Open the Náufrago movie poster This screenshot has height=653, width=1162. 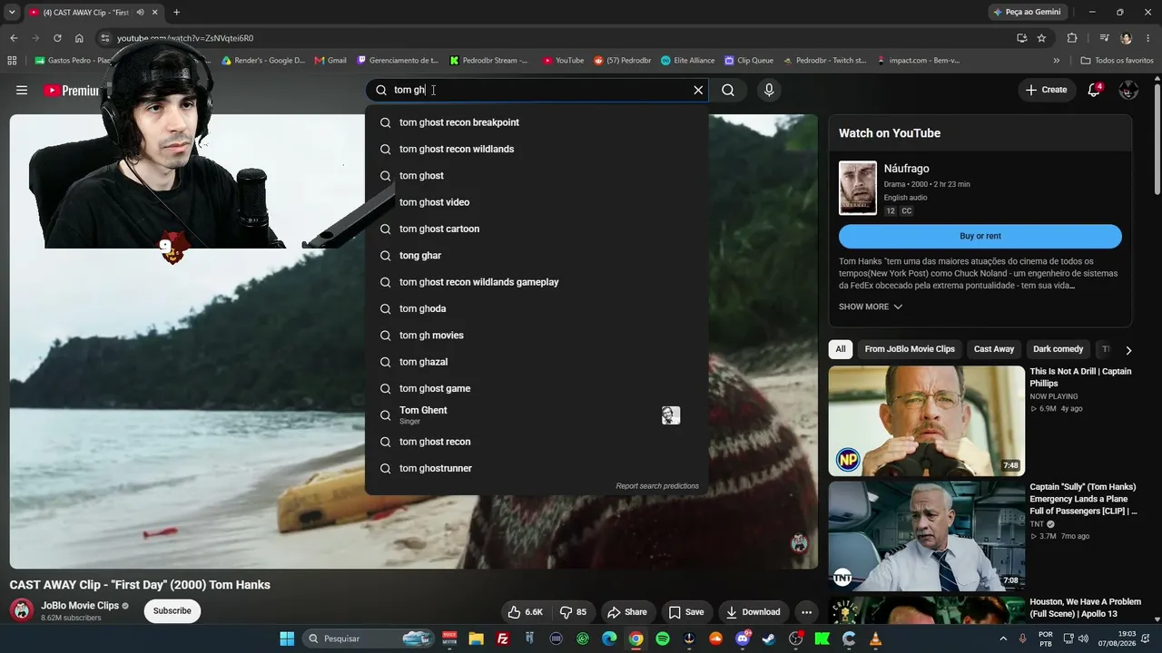[858, 188]
